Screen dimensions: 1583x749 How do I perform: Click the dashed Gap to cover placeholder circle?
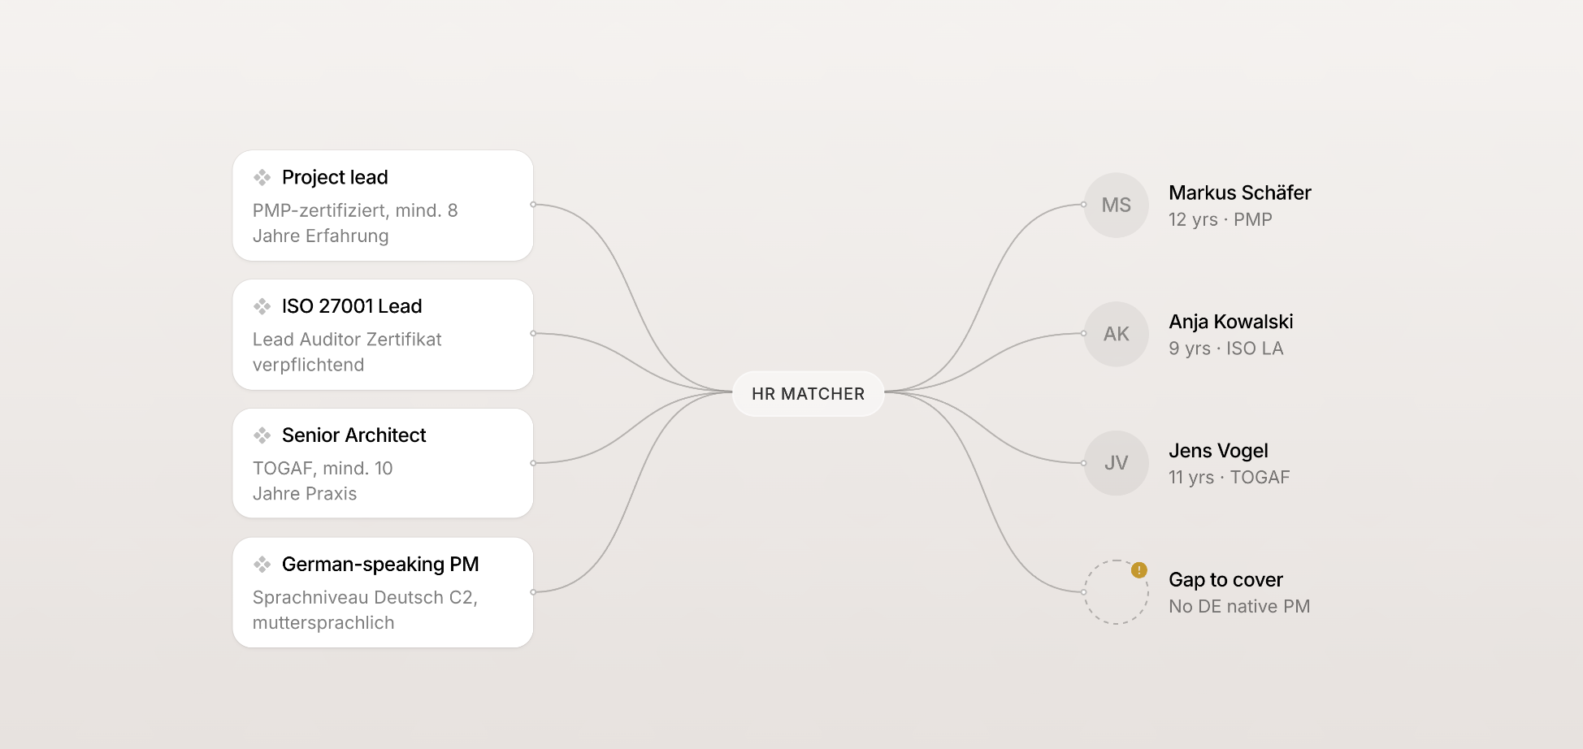pyautogui.click(x=1117, y=592)
